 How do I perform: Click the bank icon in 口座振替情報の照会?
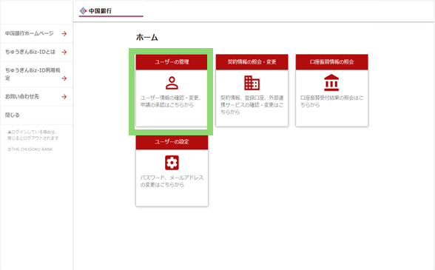[331, 83]
